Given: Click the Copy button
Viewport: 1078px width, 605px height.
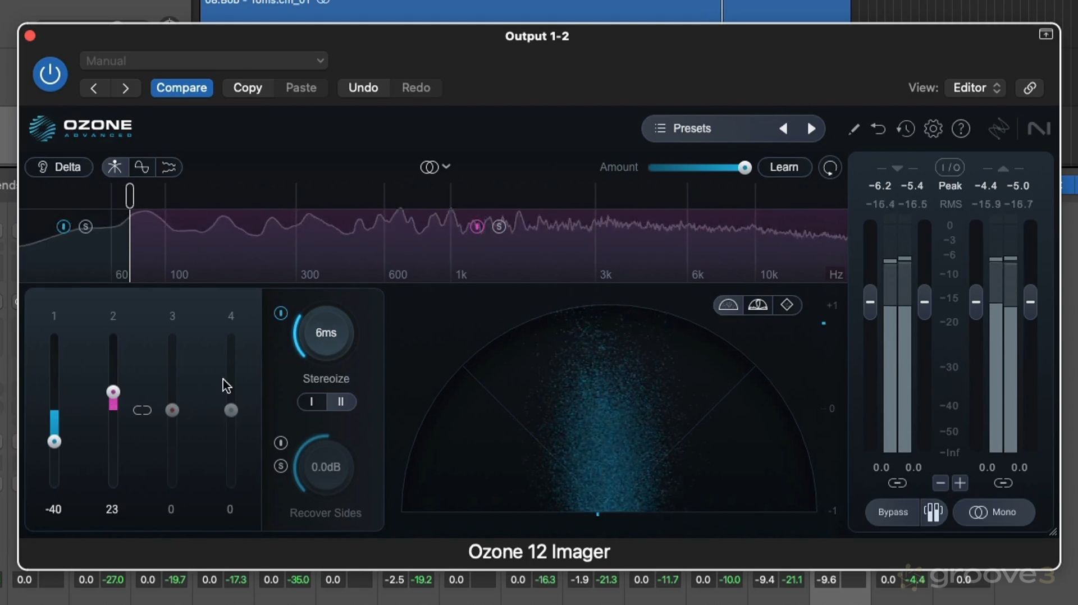Looking at the screenshot, I should point(248,88).
